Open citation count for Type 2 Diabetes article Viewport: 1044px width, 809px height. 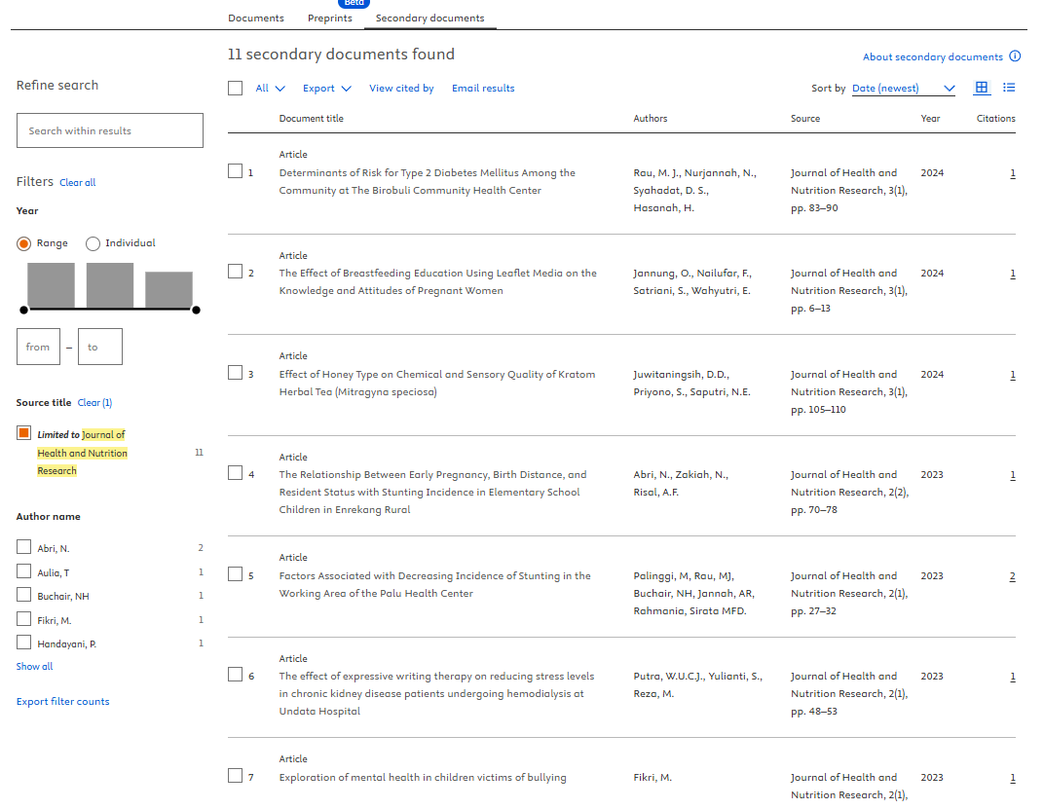coord(1013,173)
